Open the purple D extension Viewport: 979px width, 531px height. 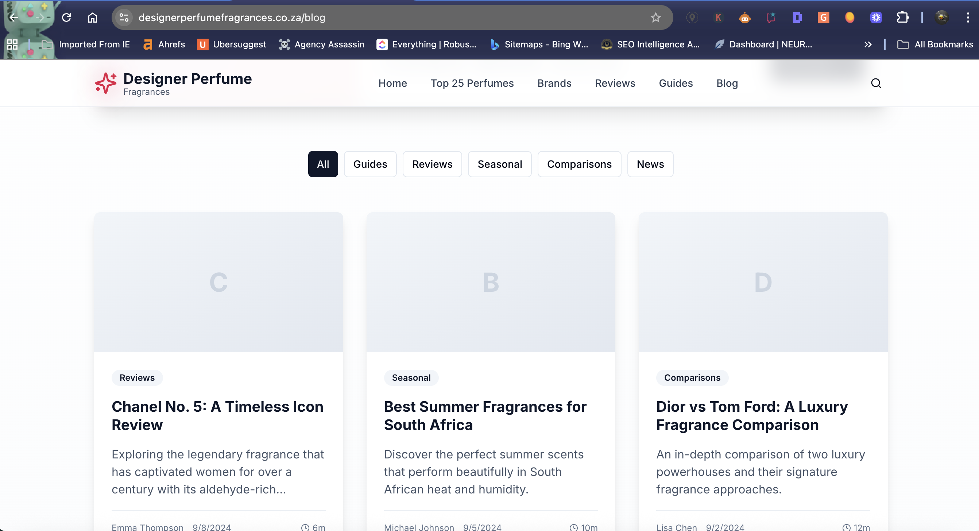point(797,18)
